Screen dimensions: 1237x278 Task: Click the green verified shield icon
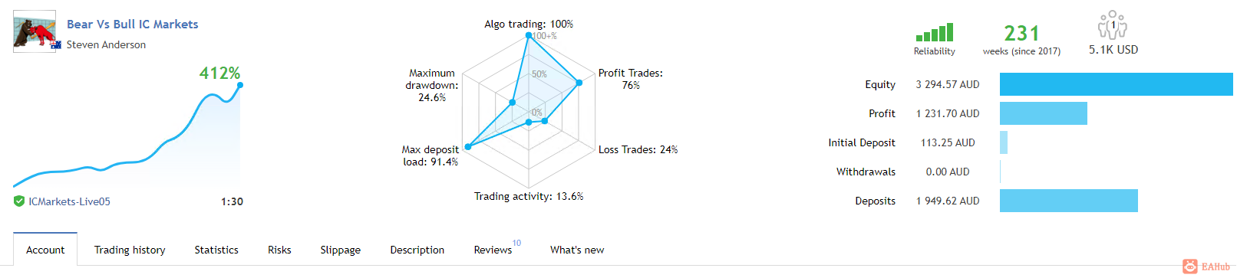[x=19, y=201]
